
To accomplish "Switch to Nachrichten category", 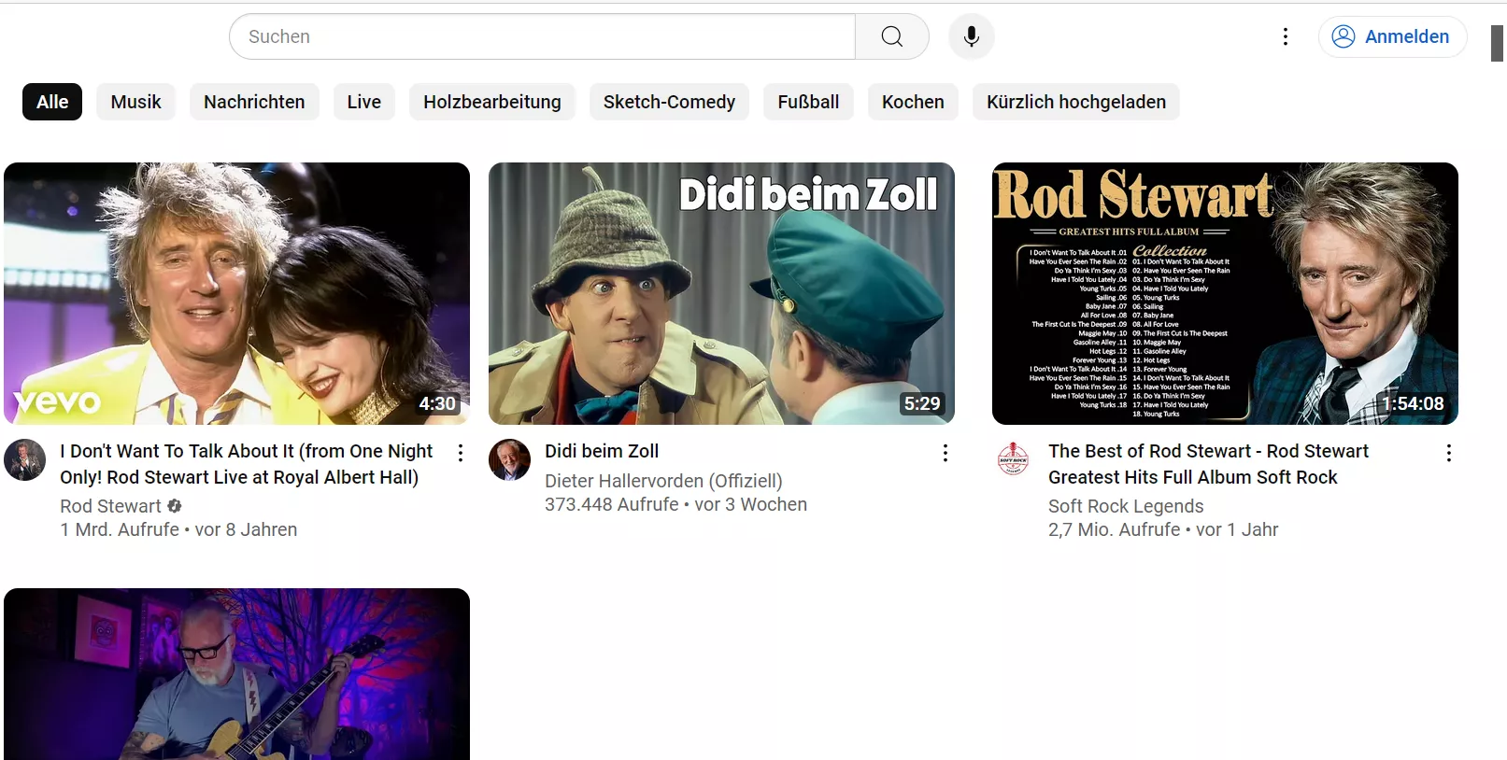I will point(254,102).
